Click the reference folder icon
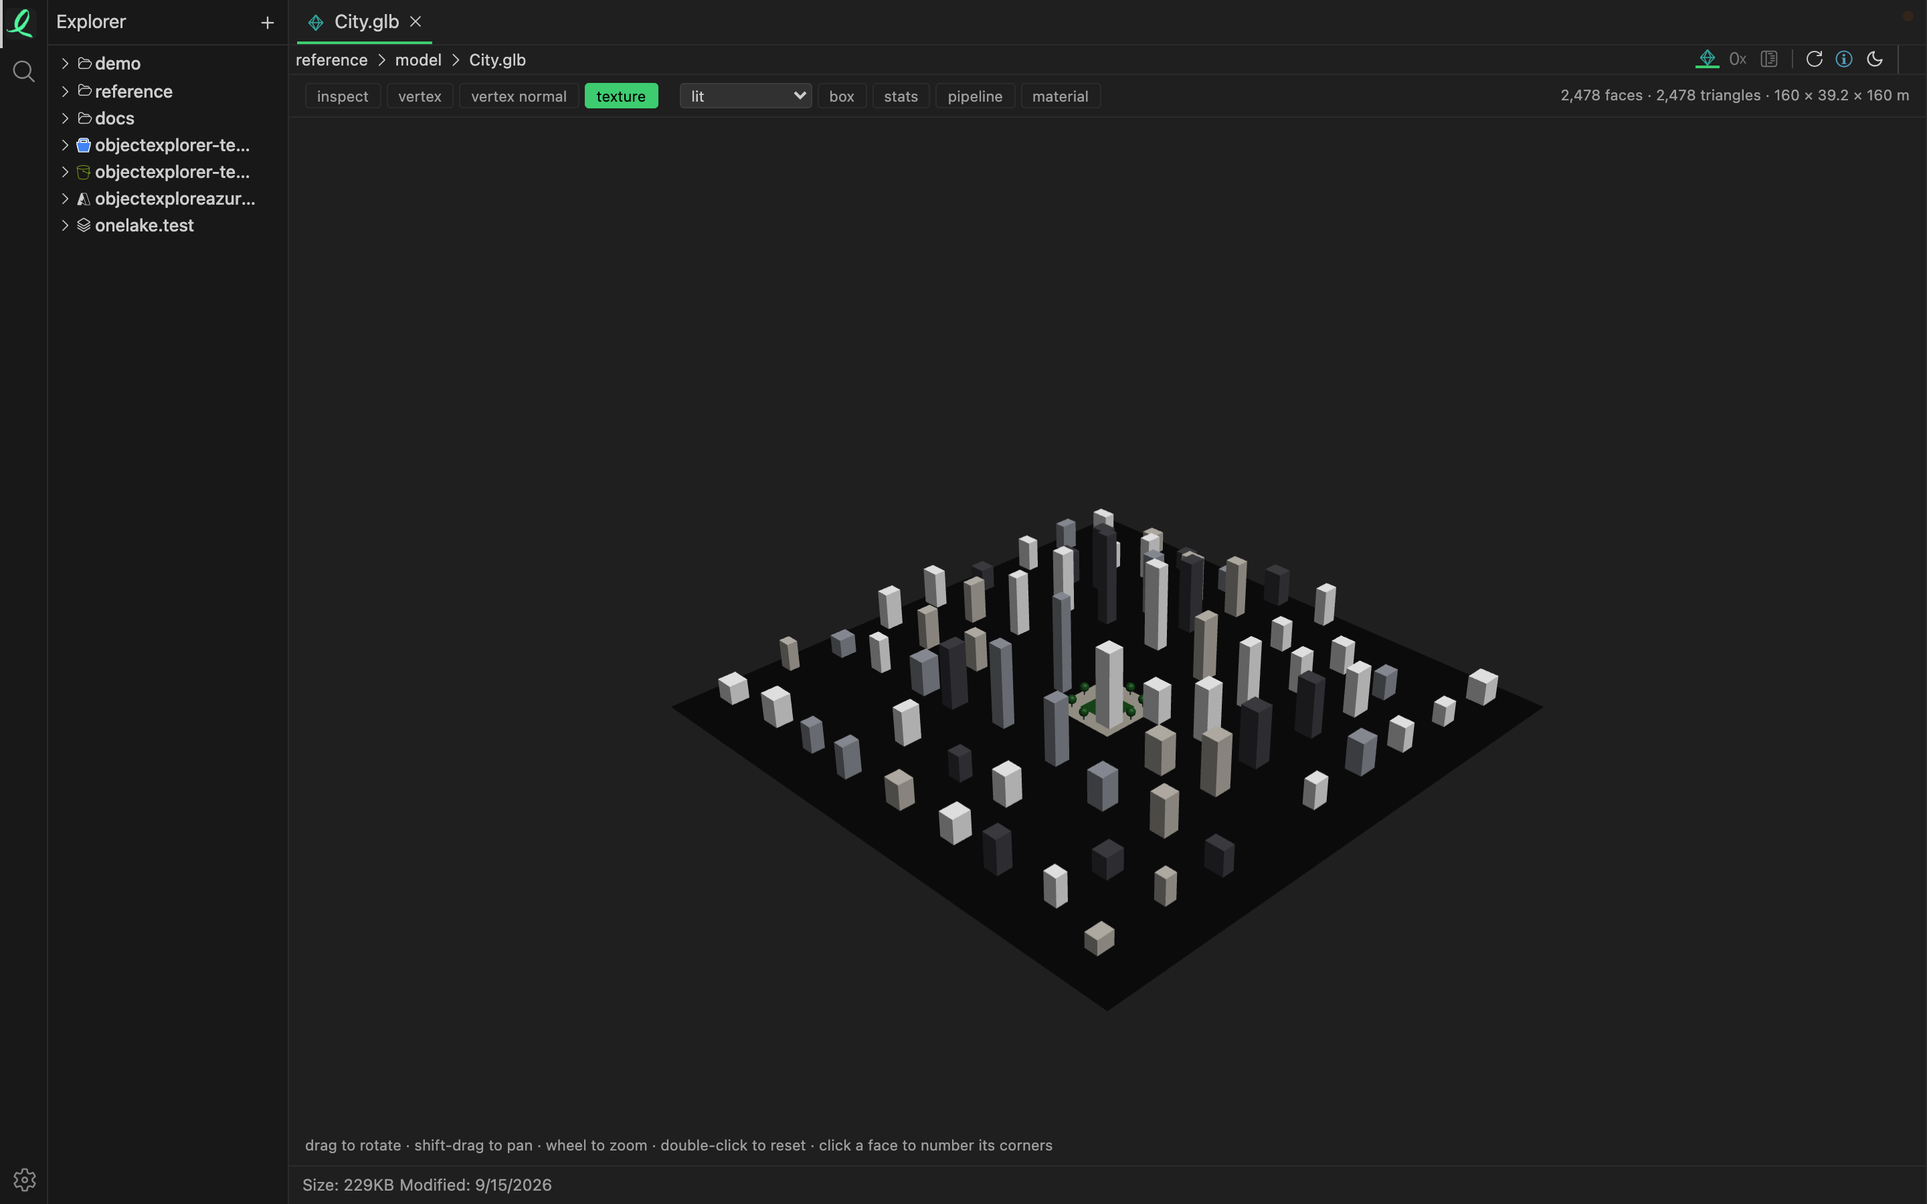The width and height of the screenshot is (1927, 1204). [x=84, y=91]
